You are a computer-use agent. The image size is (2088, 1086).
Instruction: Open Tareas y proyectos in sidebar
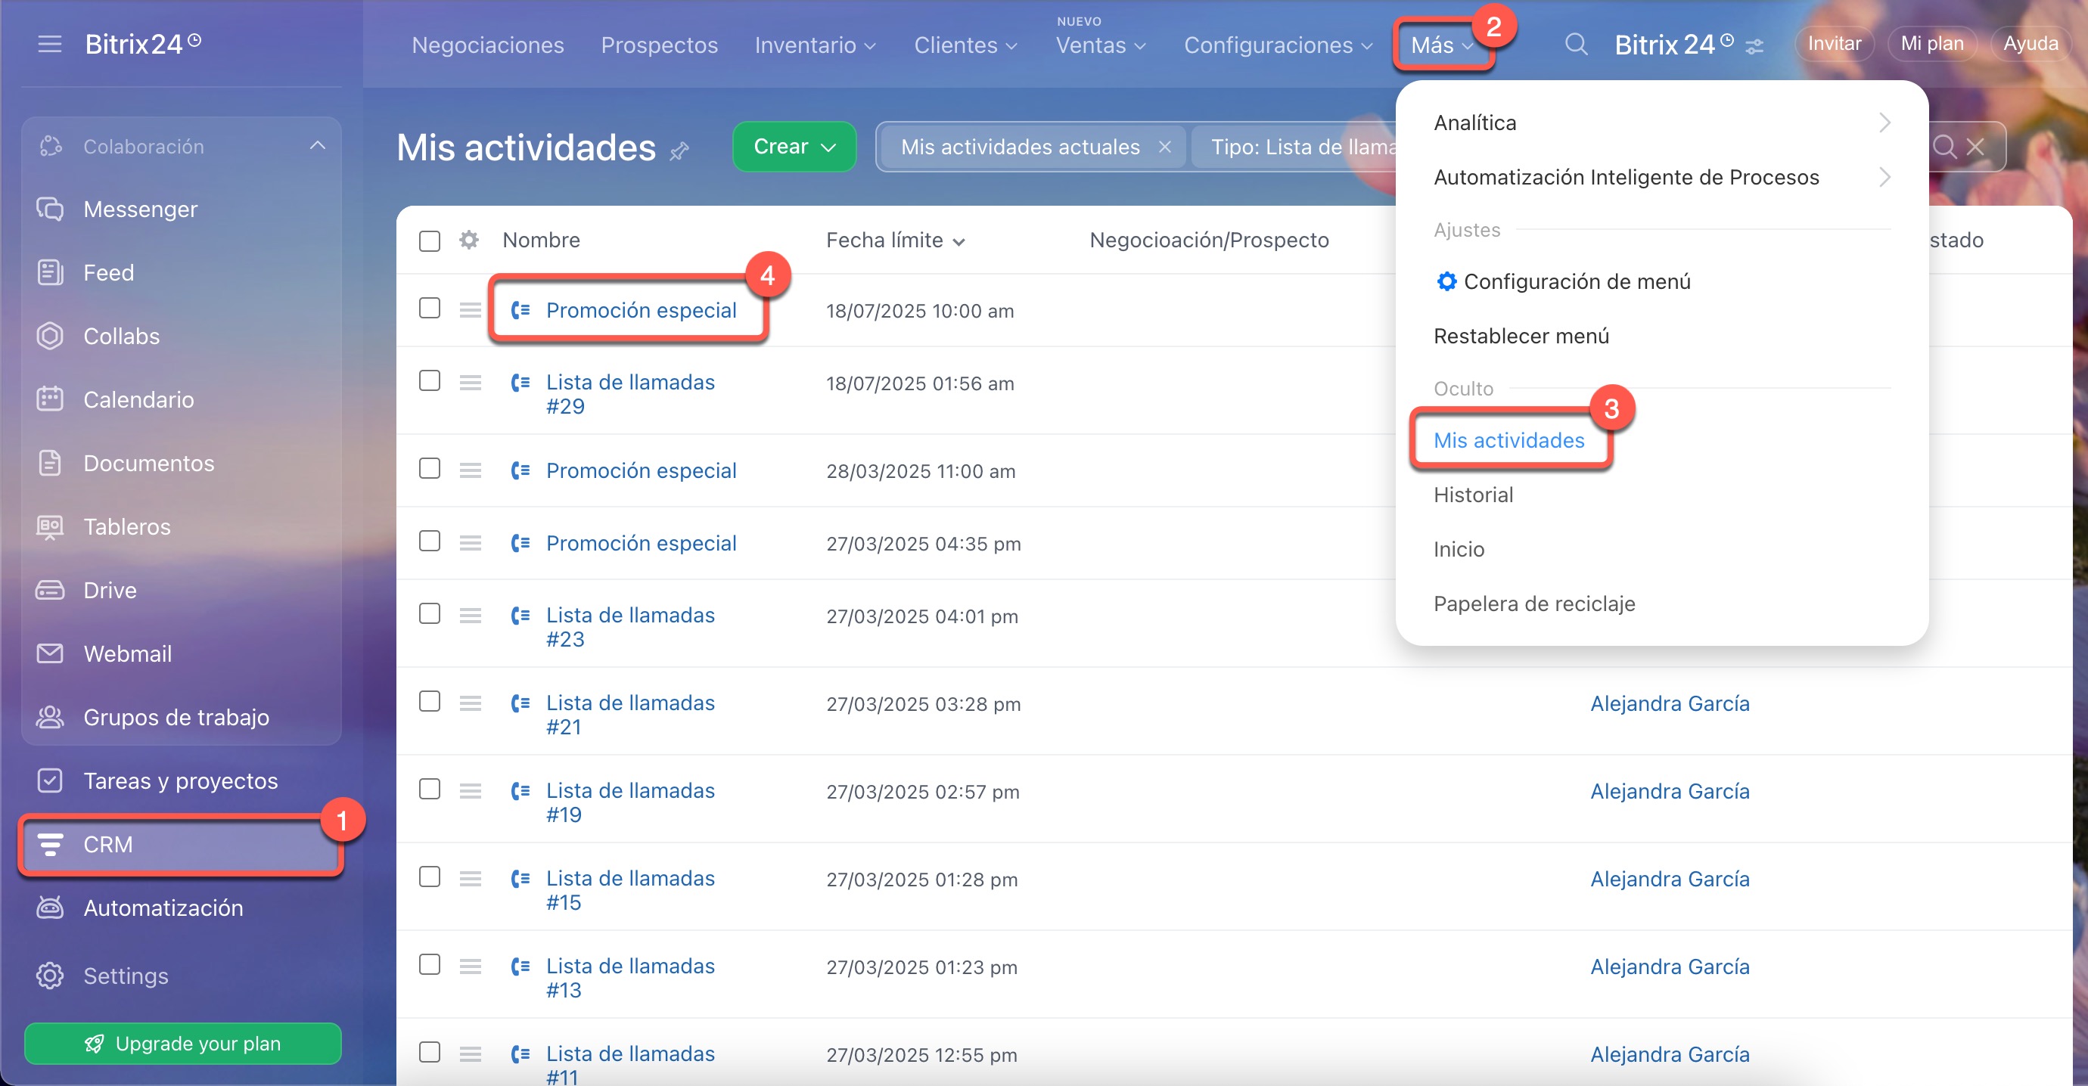tap(182, 780)
